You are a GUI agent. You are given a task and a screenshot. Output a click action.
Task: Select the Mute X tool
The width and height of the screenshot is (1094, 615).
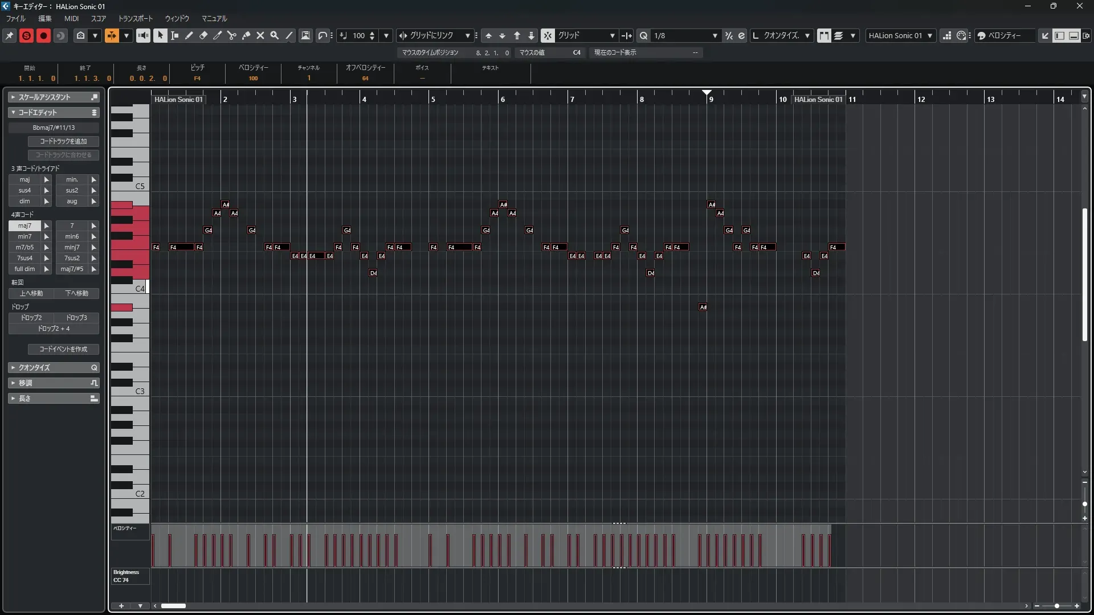260,35
